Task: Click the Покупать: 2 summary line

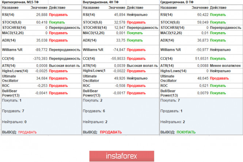Action: coord(92,100)
